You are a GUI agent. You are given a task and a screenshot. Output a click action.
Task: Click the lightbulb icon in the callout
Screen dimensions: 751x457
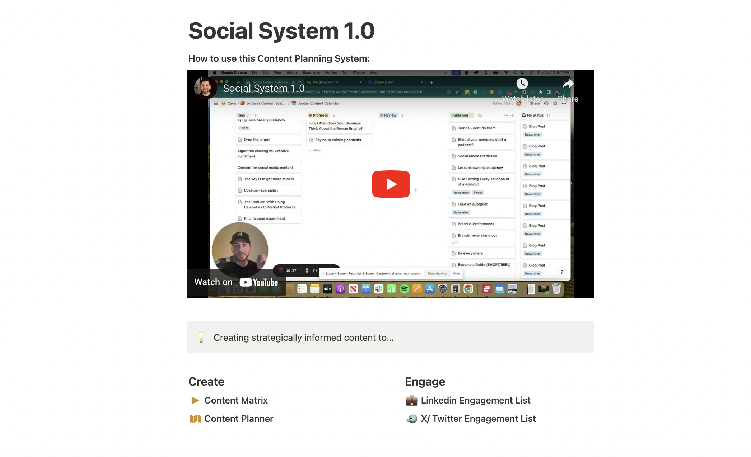click(201, 337)
